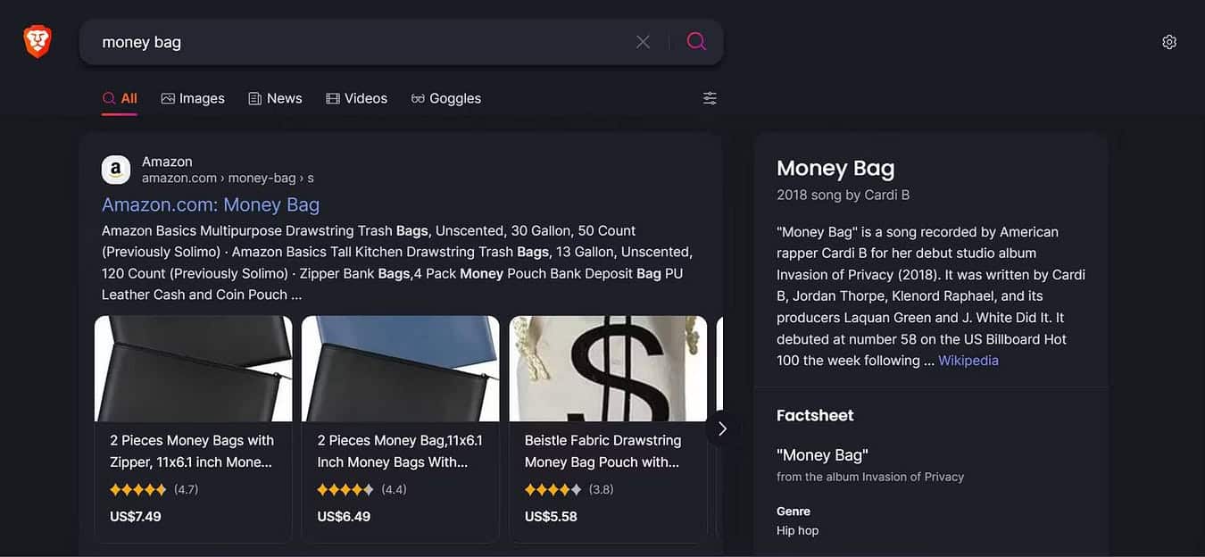This screenshot has height=557, width=1205.
Task: Click the 4.4 star rating
Action: click(x=362, y=489)
